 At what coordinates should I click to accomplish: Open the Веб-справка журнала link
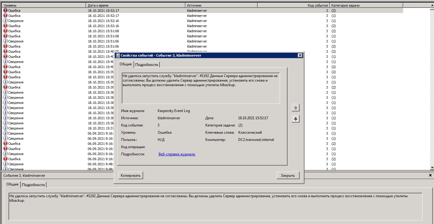177,154
